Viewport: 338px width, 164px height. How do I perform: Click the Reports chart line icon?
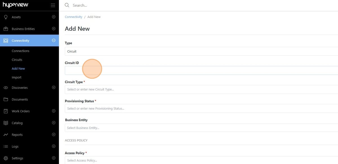click(x=6, y=135)
